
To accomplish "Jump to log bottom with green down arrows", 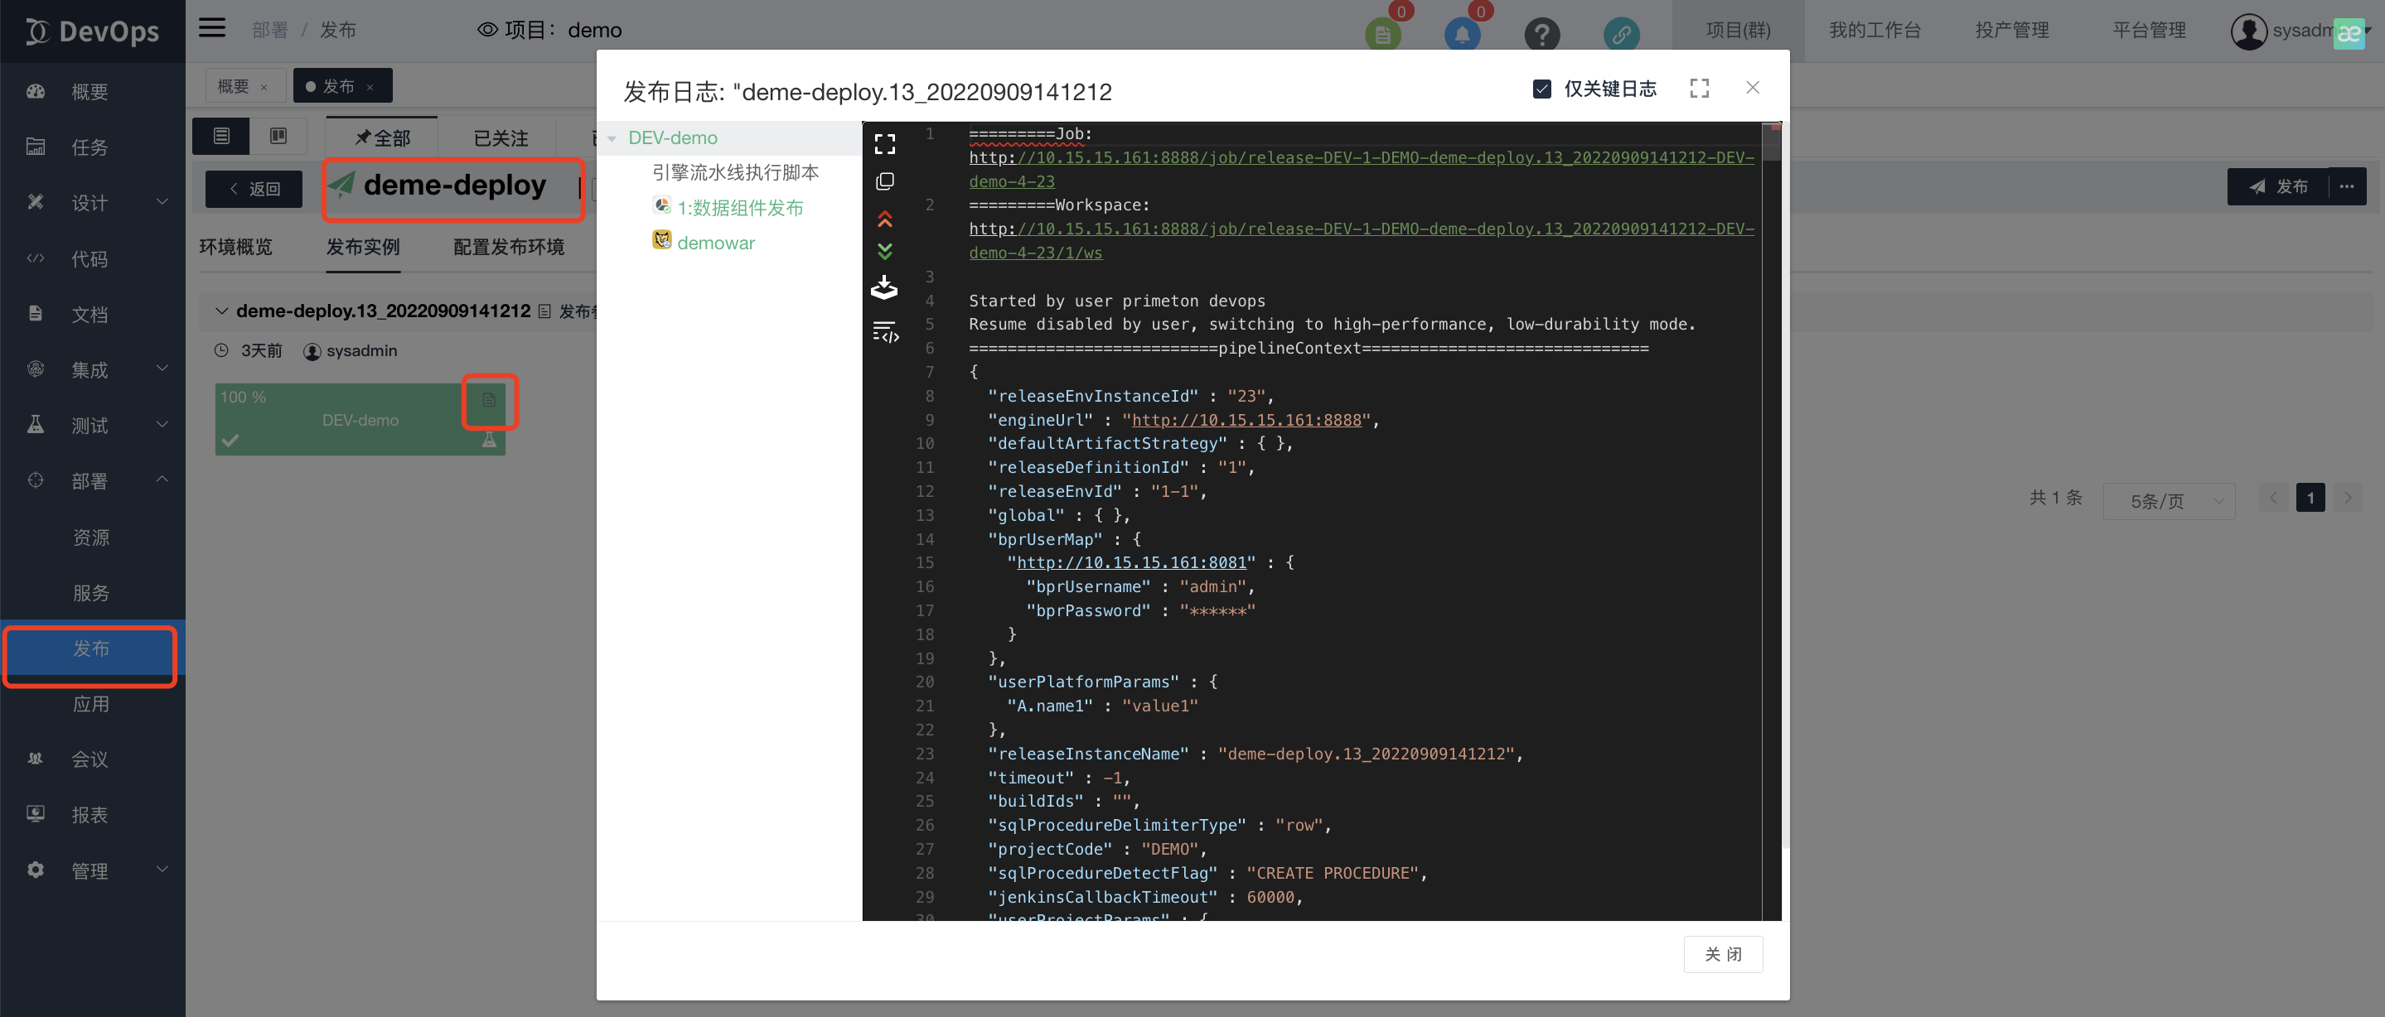I will (884, 251).
